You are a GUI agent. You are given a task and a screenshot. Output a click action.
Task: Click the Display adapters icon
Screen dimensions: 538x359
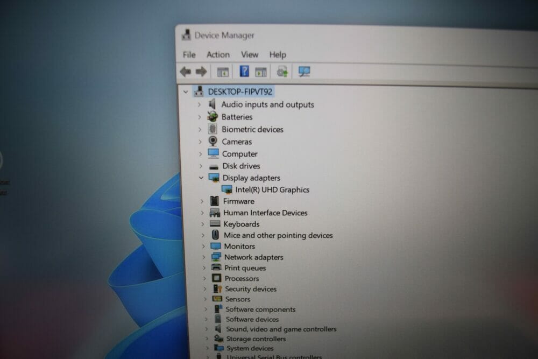click(x=214, y=178)
